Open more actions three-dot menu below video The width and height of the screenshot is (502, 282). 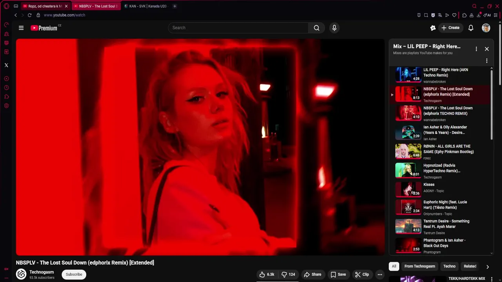380,275
